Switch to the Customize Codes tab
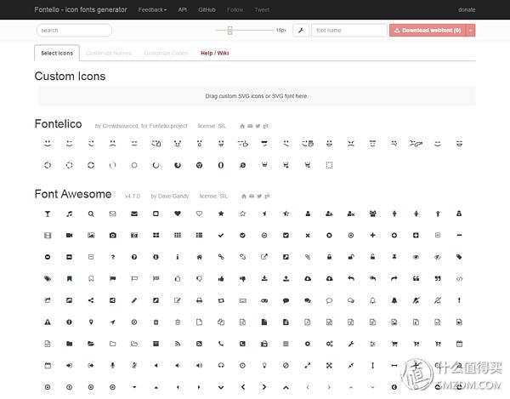 tap(166, 53)
